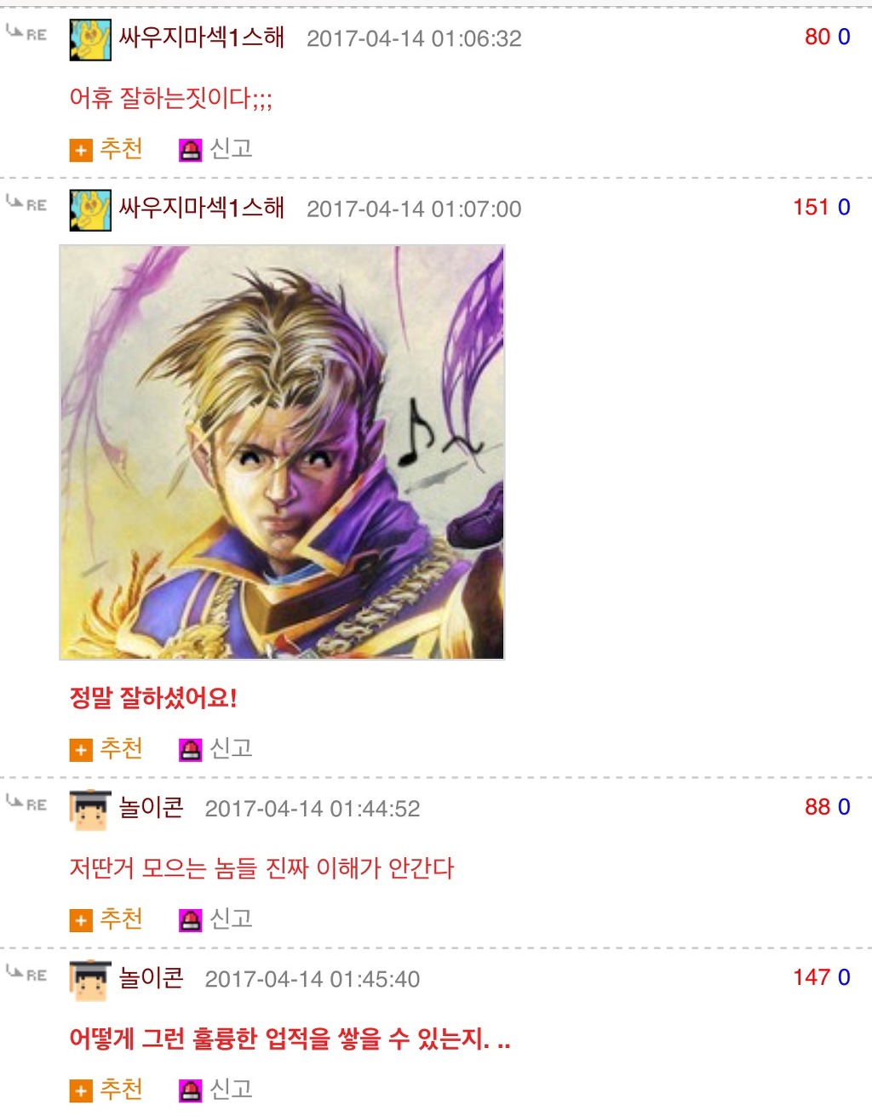Image resolution: width=872 pixels, height=1116 pixels.
Task: Click the siren report icon on the 01:06:32 comment
Action: (x=191, y=151)
